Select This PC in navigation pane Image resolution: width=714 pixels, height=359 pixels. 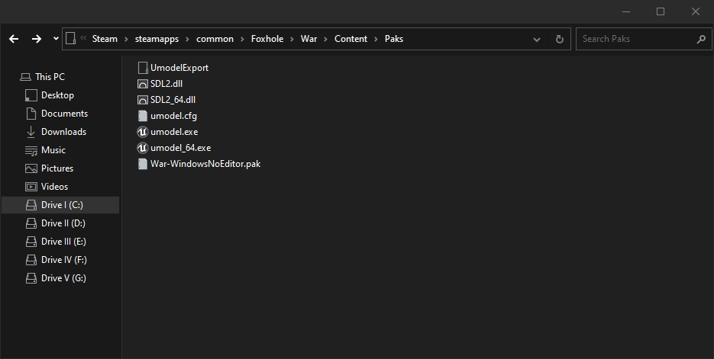tap(50, 77)
